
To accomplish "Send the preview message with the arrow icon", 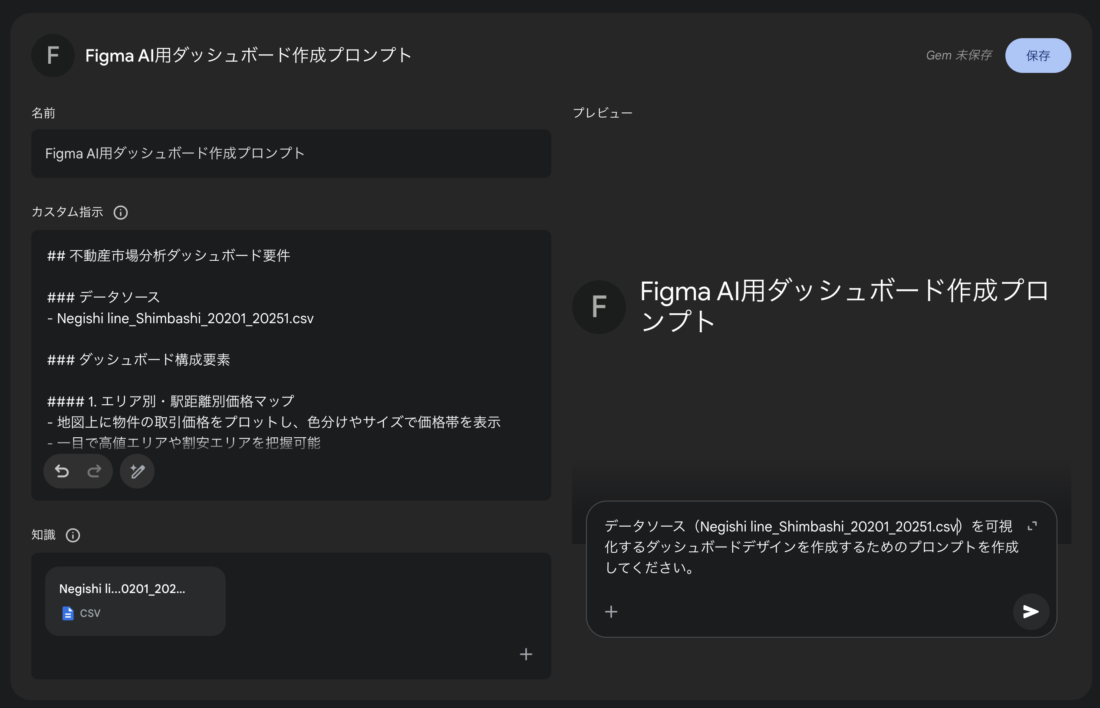I will click(x=1031, y=612).
